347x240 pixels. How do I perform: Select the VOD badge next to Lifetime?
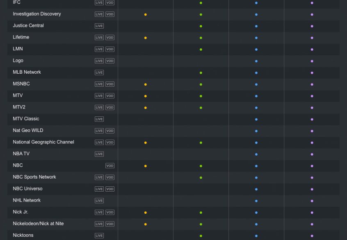[110, 38]
